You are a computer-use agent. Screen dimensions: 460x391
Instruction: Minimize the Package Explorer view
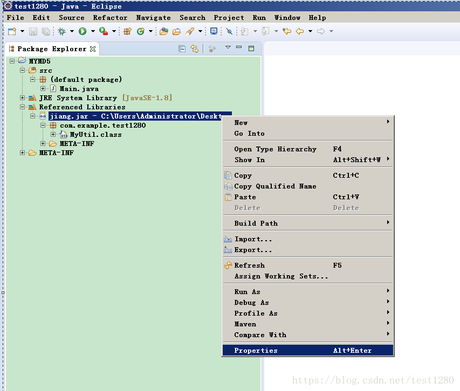(239, 47)
